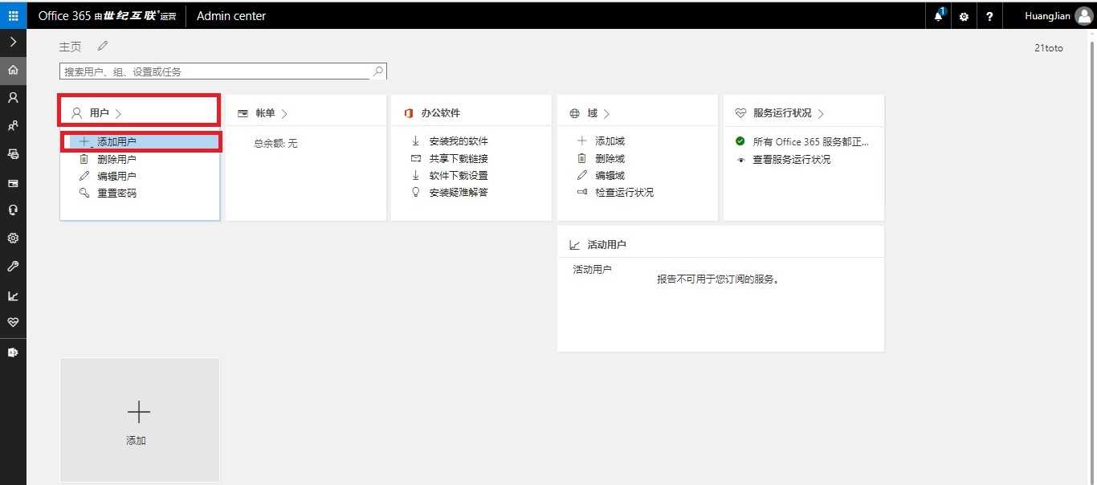Click 主页 page title

pos(70,47)
